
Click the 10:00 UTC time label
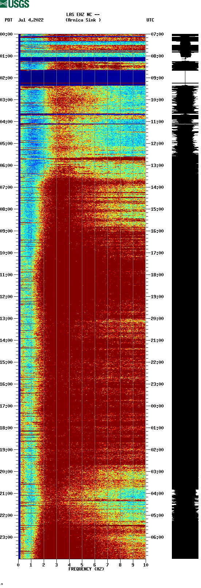pos(157,100)
